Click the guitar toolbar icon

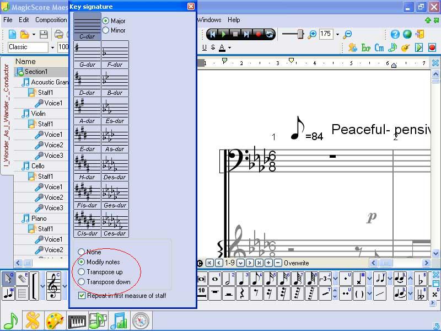coord(405,48)
